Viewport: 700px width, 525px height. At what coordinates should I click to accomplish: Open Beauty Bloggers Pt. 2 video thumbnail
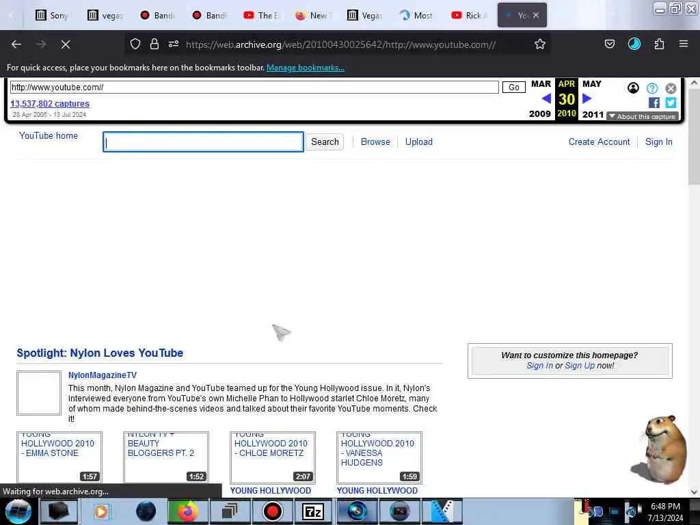coord(166,457)
